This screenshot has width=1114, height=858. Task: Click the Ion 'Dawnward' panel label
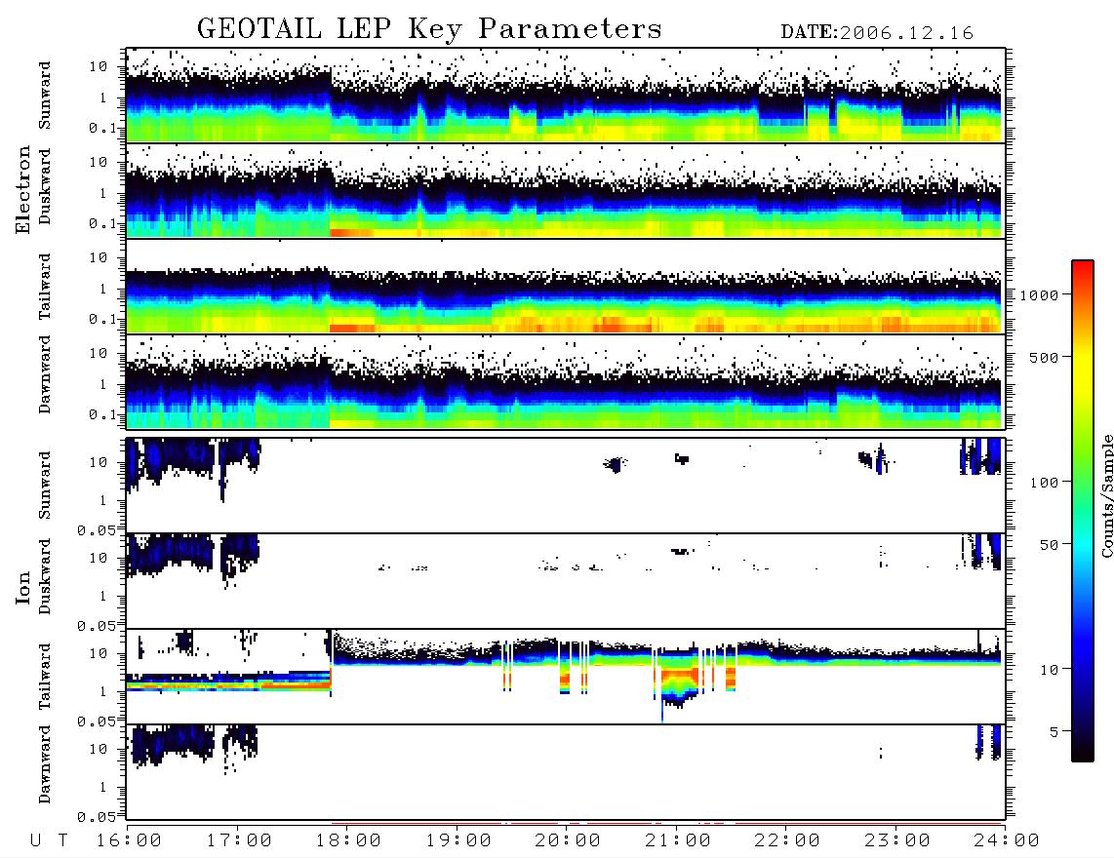(45, 764)
